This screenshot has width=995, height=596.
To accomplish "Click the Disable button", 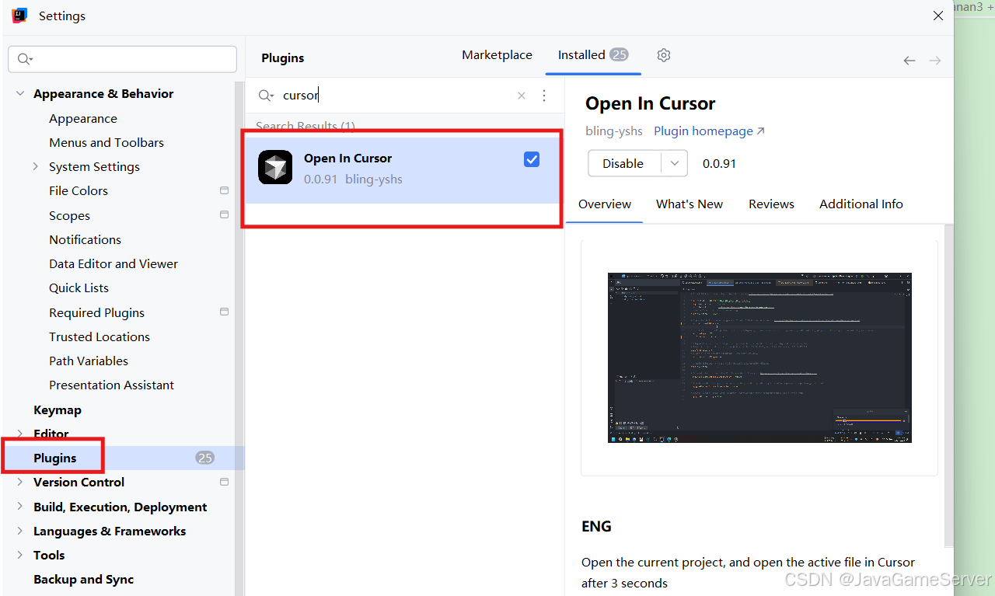I will [623, 163].
